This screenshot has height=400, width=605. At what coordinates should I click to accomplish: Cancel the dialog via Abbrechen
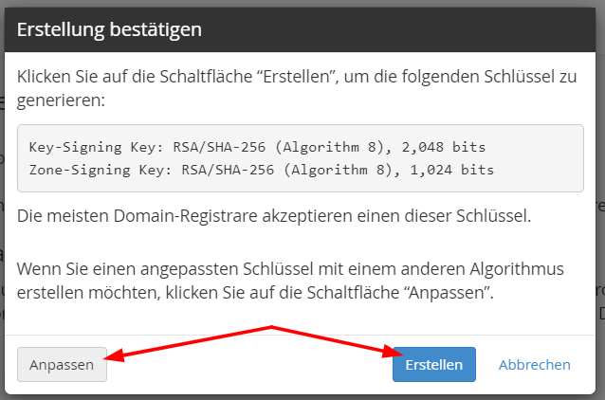click(x=535, y=365)
